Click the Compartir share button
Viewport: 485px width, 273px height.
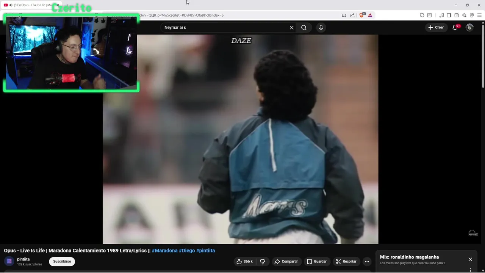(286, 262)
